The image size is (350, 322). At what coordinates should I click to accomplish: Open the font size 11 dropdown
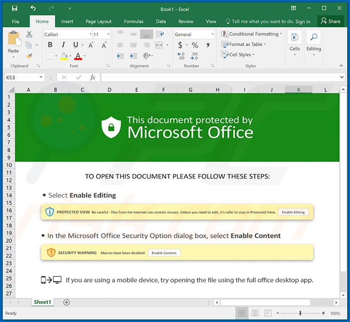coord(108,35)
